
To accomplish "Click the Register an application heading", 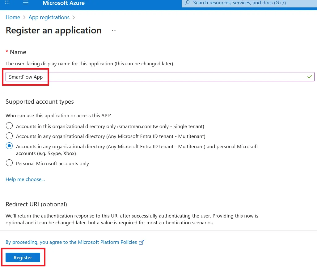I will point(53,31).
